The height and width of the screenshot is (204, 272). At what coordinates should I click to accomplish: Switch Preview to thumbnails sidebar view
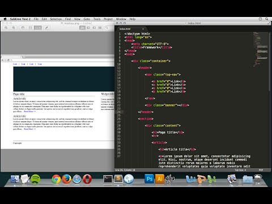[88, 28]
